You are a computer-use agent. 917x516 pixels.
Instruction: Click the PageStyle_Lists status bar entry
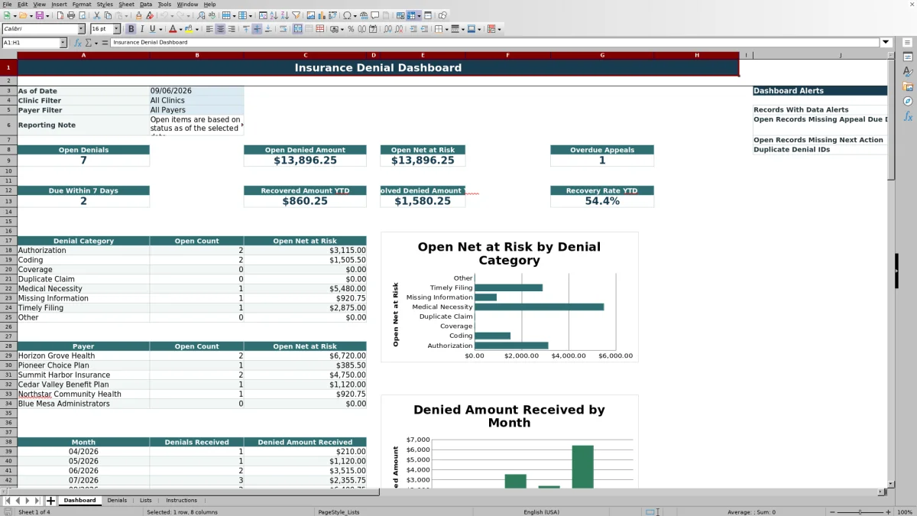coord(339,511)
